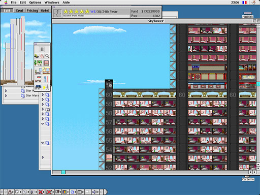Click the five-star tower rating

tap(76, 12)
